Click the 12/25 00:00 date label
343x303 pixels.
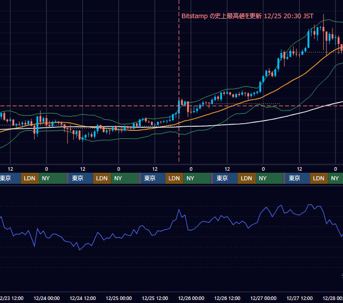pyautogui.click(x=119, y=298)
